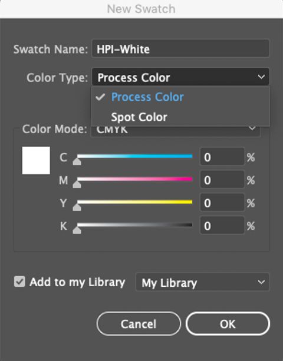This screenshot has width=283, height=361.
Task: Expand the Color Mode dropdown arrow
Action: 252,128
